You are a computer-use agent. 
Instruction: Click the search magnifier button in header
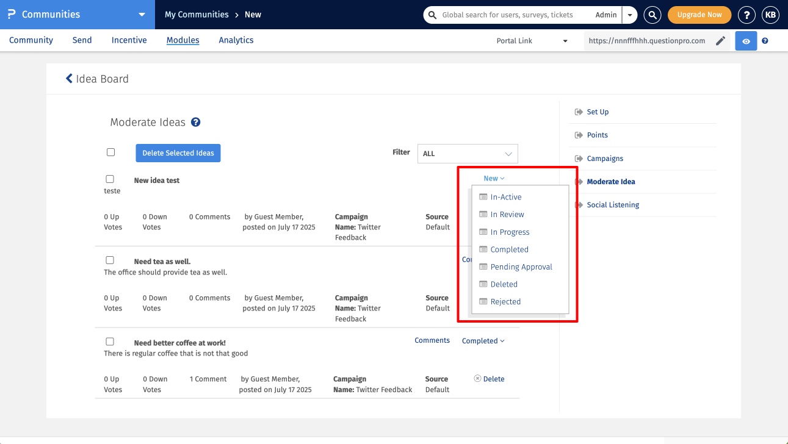(x=652, y=15)
